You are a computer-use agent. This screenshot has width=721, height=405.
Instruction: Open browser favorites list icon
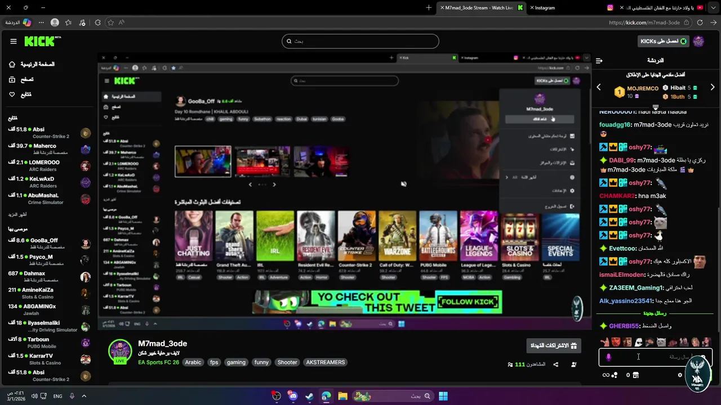coord(68,22)
